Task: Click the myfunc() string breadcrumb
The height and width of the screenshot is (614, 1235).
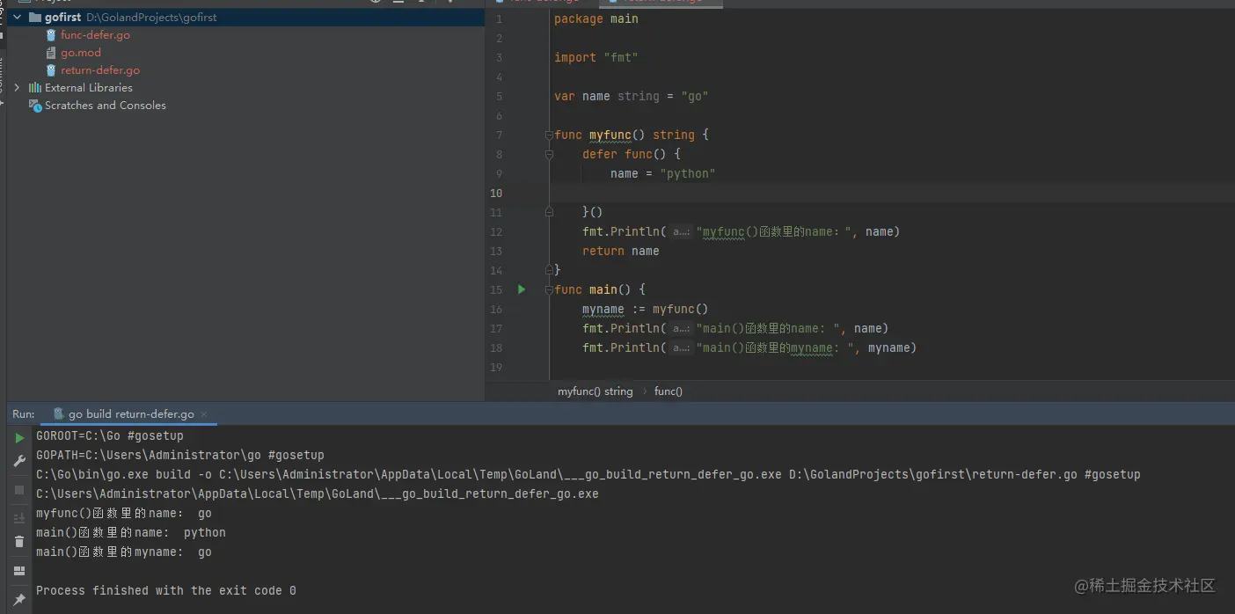Action: click(595, 391)
